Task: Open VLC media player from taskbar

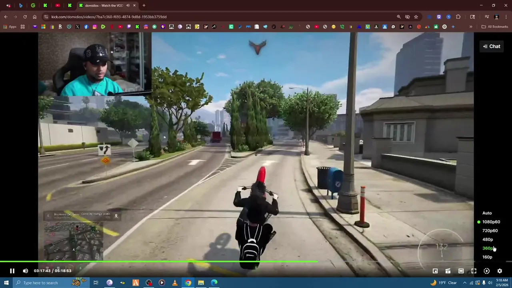Action: click(175, 283)
